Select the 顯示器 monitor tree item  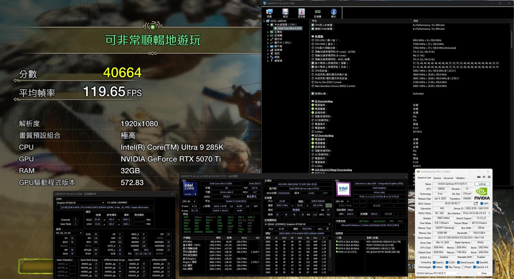278,46
